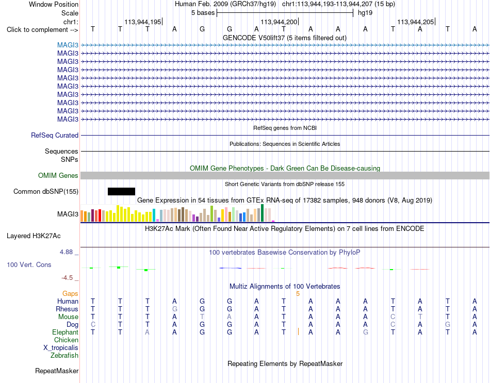Click the "RefSeq genes from NCBI" title

point(285,128)
